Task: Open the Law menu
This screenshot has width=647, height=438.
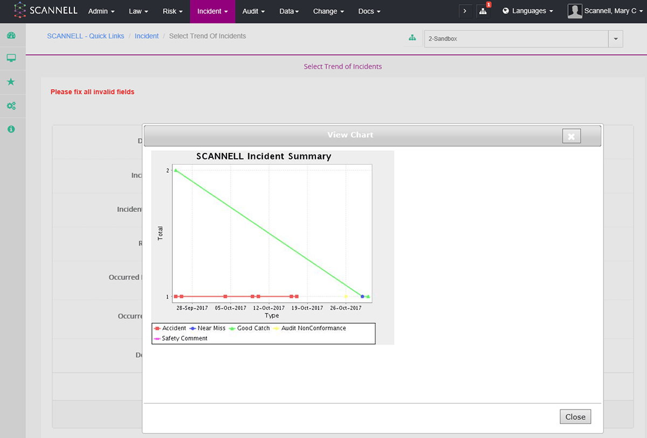Action: (139, 11)
